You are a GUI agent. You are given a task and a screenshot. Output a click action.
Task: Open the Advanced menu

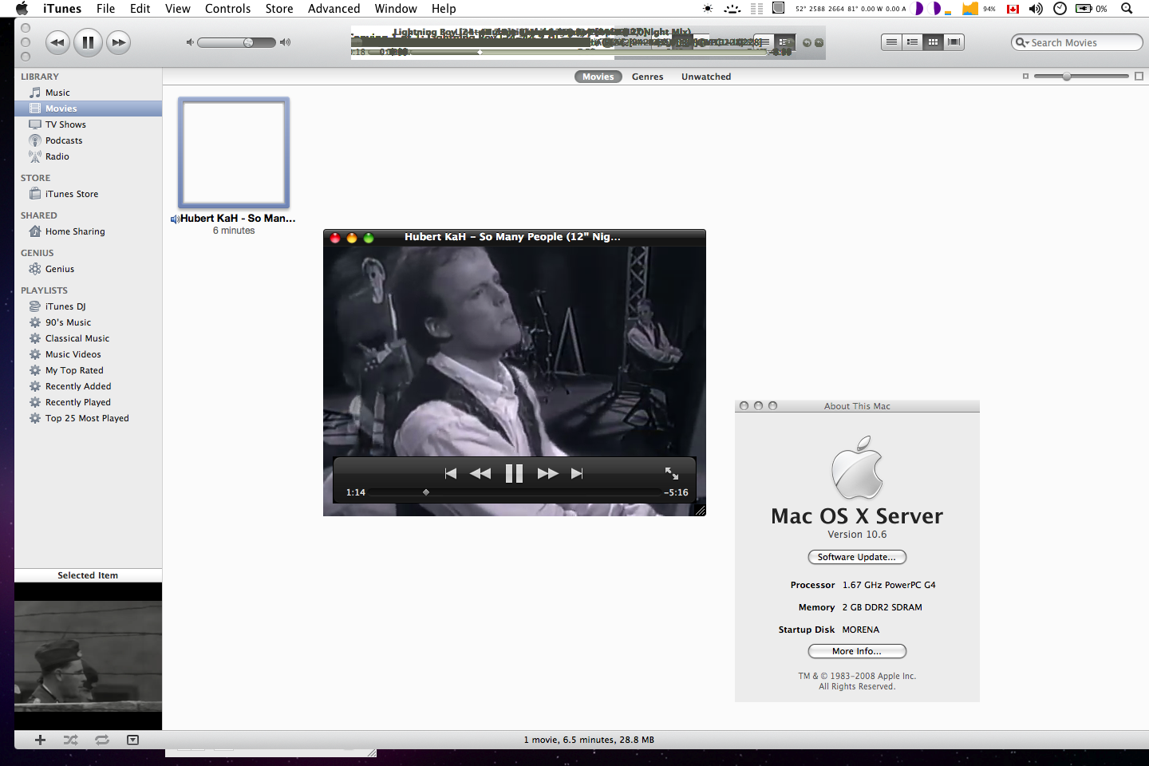point(334,9)
